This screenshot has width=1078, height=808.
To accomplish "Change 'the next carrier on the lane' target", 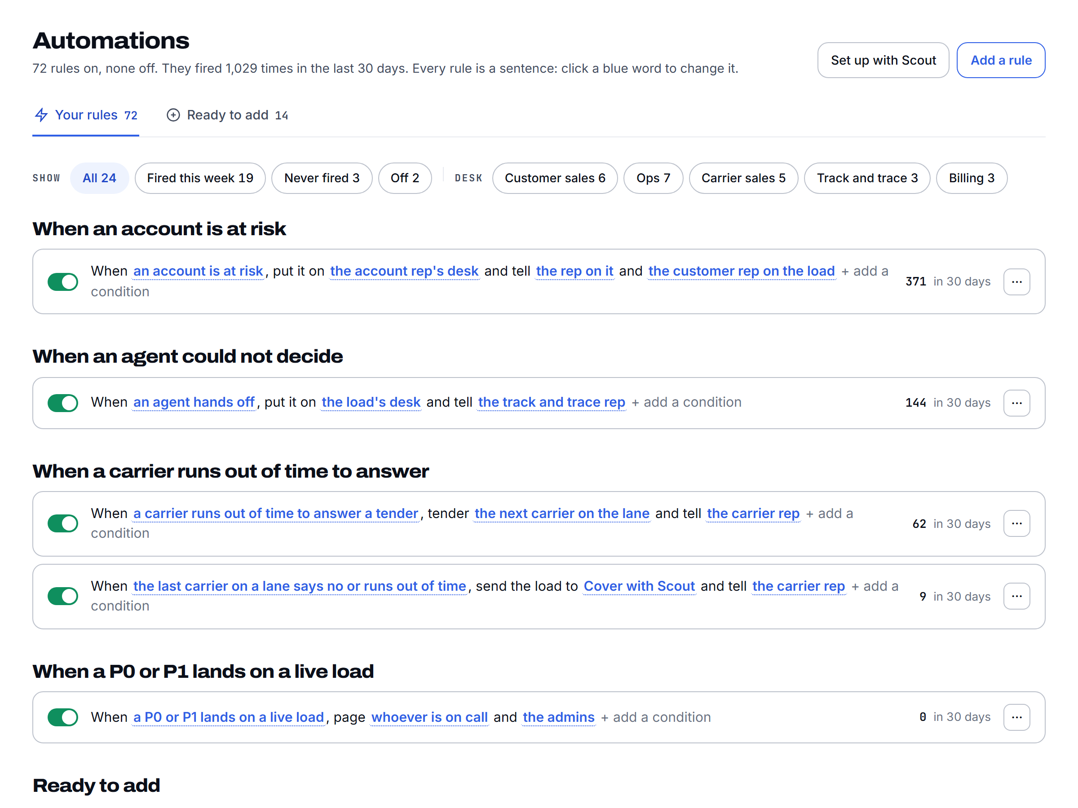I will click(x=561, y=514).
